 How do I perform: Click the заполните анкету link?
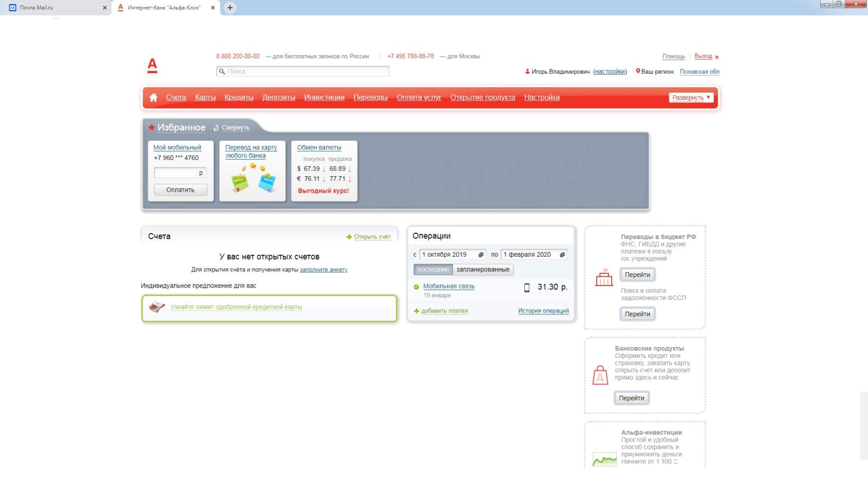click(x=324, y=270)
